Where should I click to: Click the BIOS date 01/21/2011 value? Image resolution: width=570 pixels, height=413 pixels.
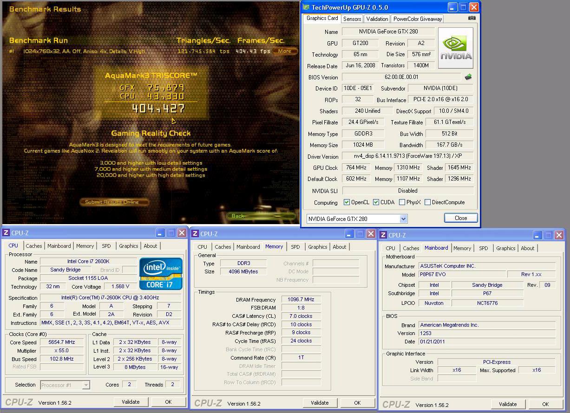point(487,342)
